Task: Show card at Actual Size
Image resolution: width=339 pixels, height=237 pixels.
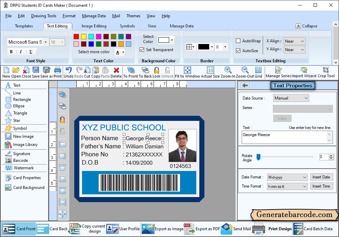Action: pos(211,72)
